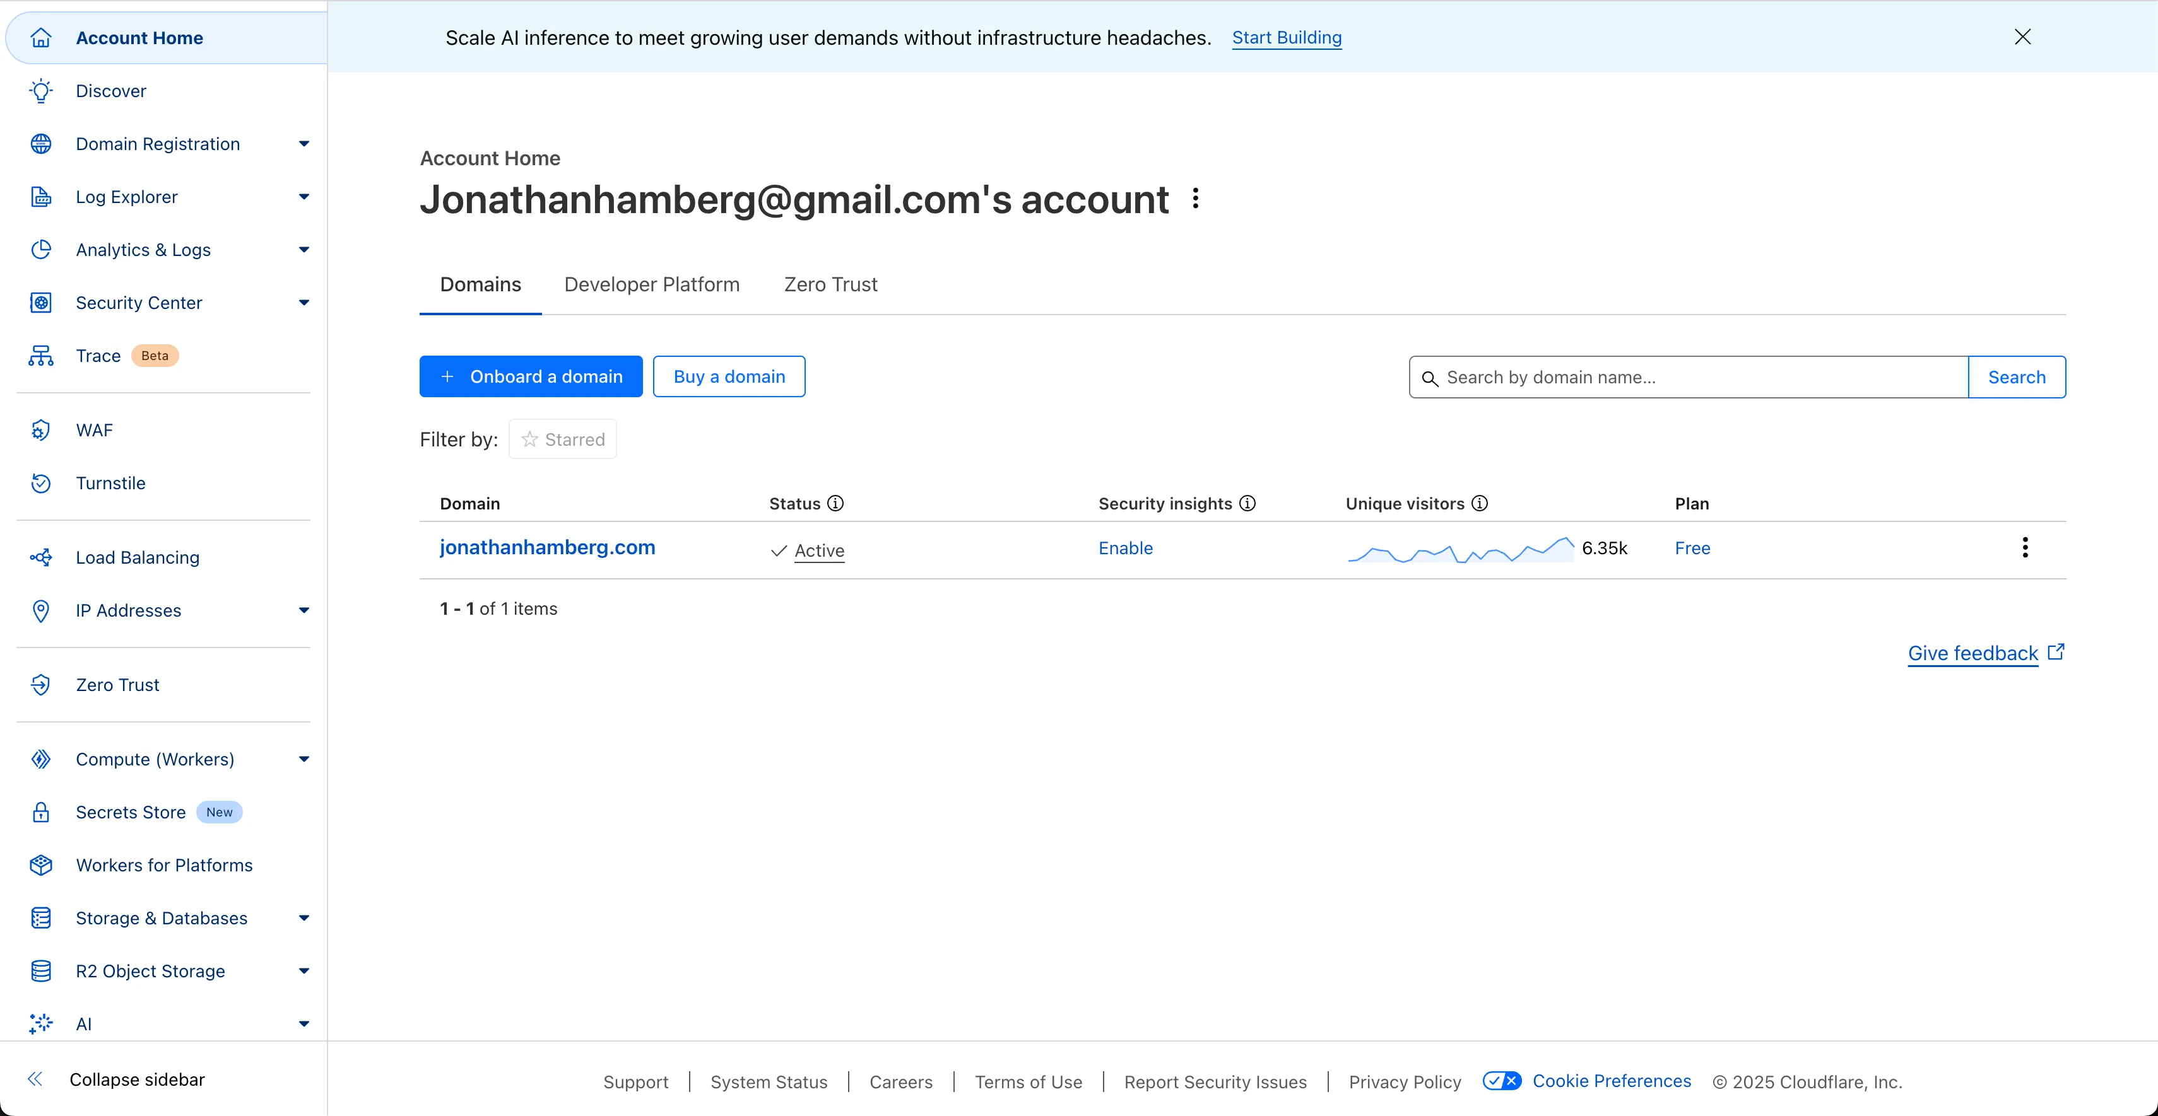Click Collapse sidebar label
This screenshot has height=1116, width=2158.
(138, 1079)
